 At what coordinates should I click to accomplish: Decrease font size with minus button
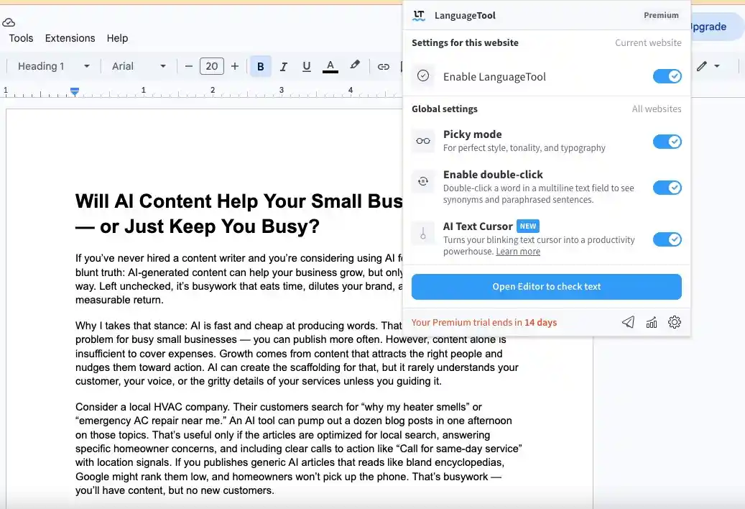pyautogui.click(x=189, y=67)
